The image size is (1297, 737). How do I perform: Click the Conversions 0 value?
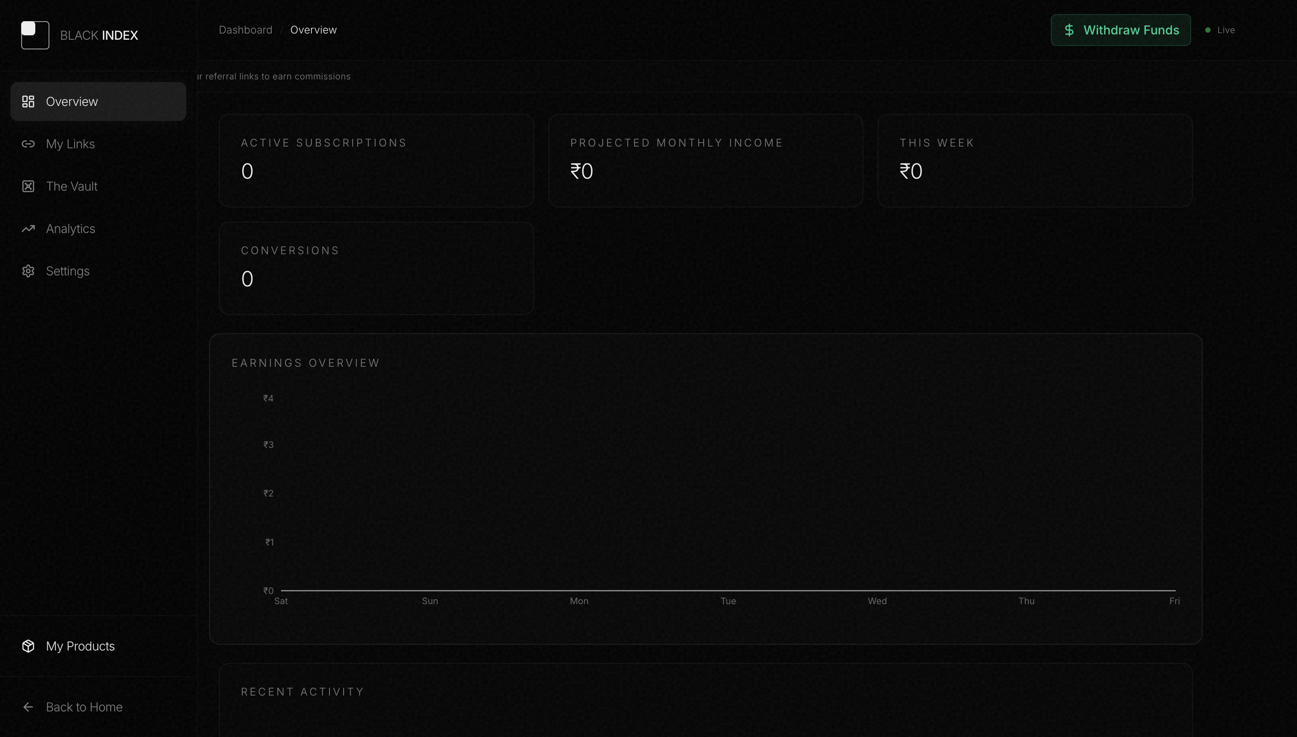(247, 279)
